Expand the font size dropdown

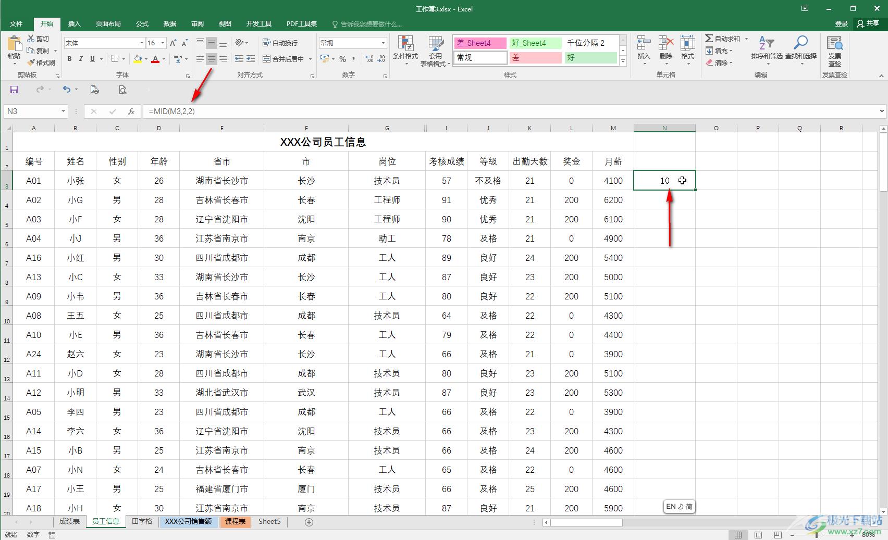(x=163, y=43)
